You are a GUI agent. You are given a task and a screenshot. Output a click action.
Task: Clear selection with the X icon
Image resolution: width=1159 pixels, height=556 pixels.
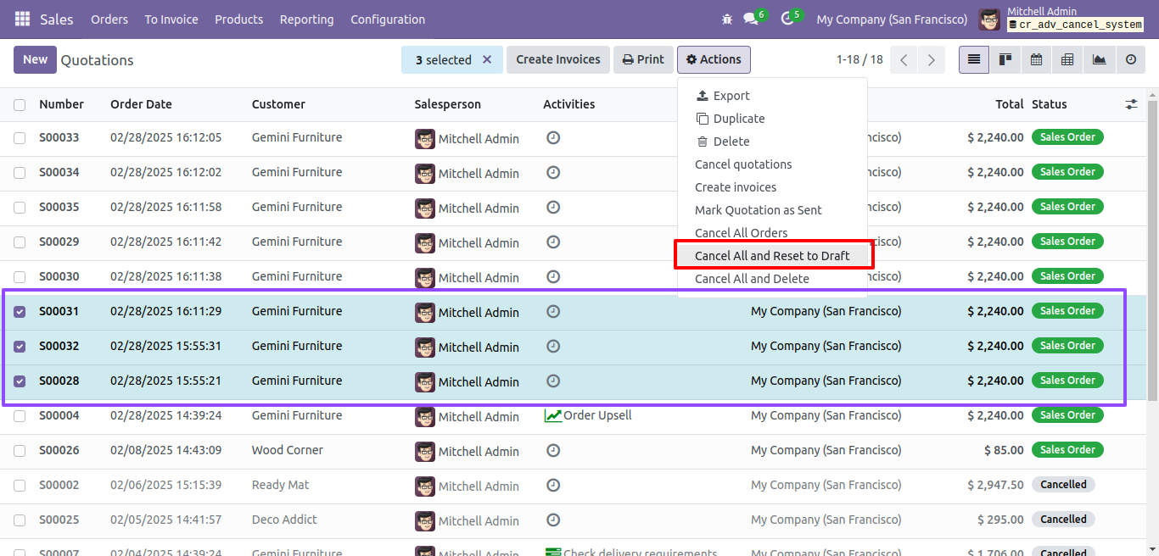click(487, 59)
